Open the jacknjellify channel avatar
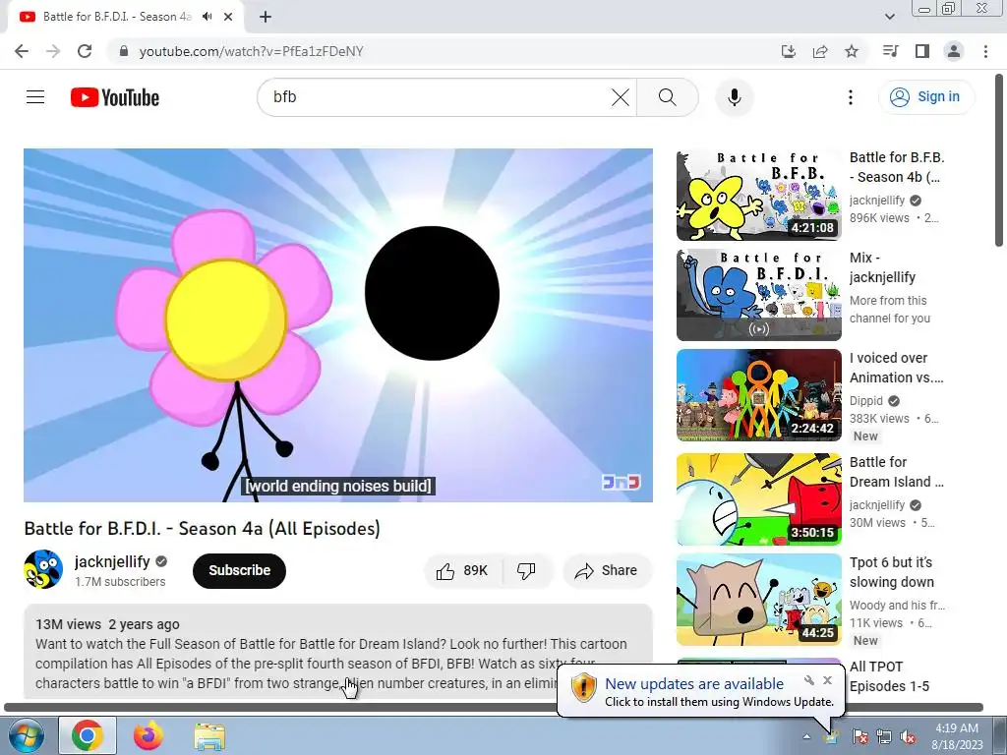 [43, 569]
